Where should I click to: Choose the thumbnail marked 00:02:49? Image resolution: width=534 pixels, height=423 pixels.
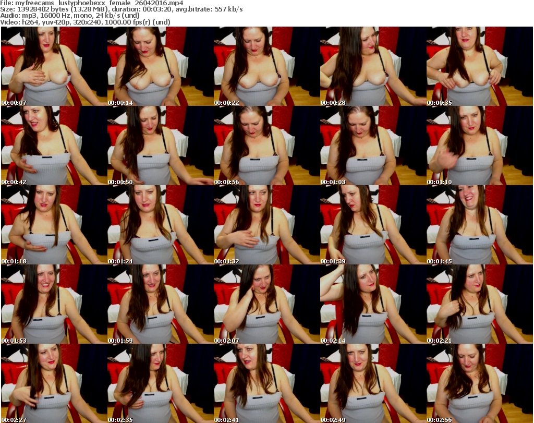373,383
